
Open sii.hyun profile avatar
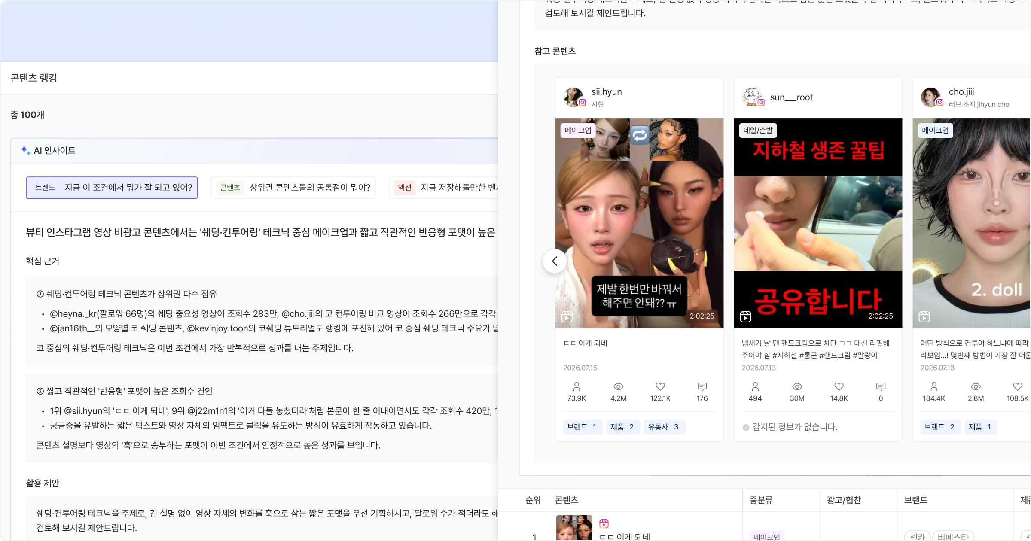[574, 97]
